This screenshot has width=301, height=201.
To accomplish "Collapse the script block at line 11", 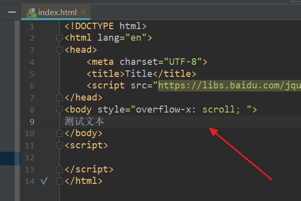I will click(x=60, y=146).
